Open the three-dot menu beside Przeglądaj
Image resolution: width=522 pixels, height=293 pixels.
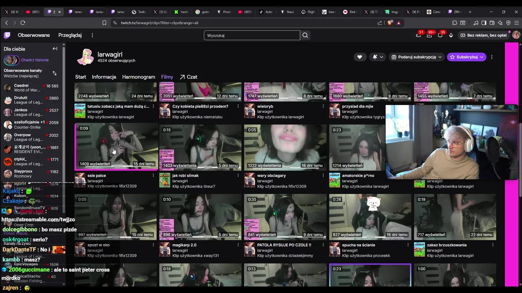(x=92, y=35)
